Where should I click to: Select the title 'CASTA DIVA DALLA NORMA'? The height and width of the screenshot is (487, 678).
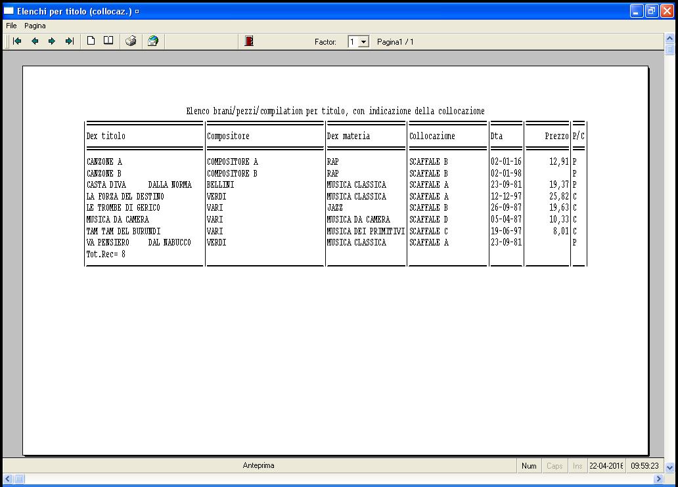pyautogui.click(x=139, y=184)
